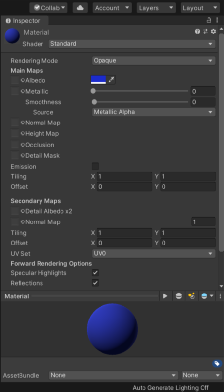The height and width of the screenshot is (392, 224).
Task: Click the cloud services icon
Action: 80,8
